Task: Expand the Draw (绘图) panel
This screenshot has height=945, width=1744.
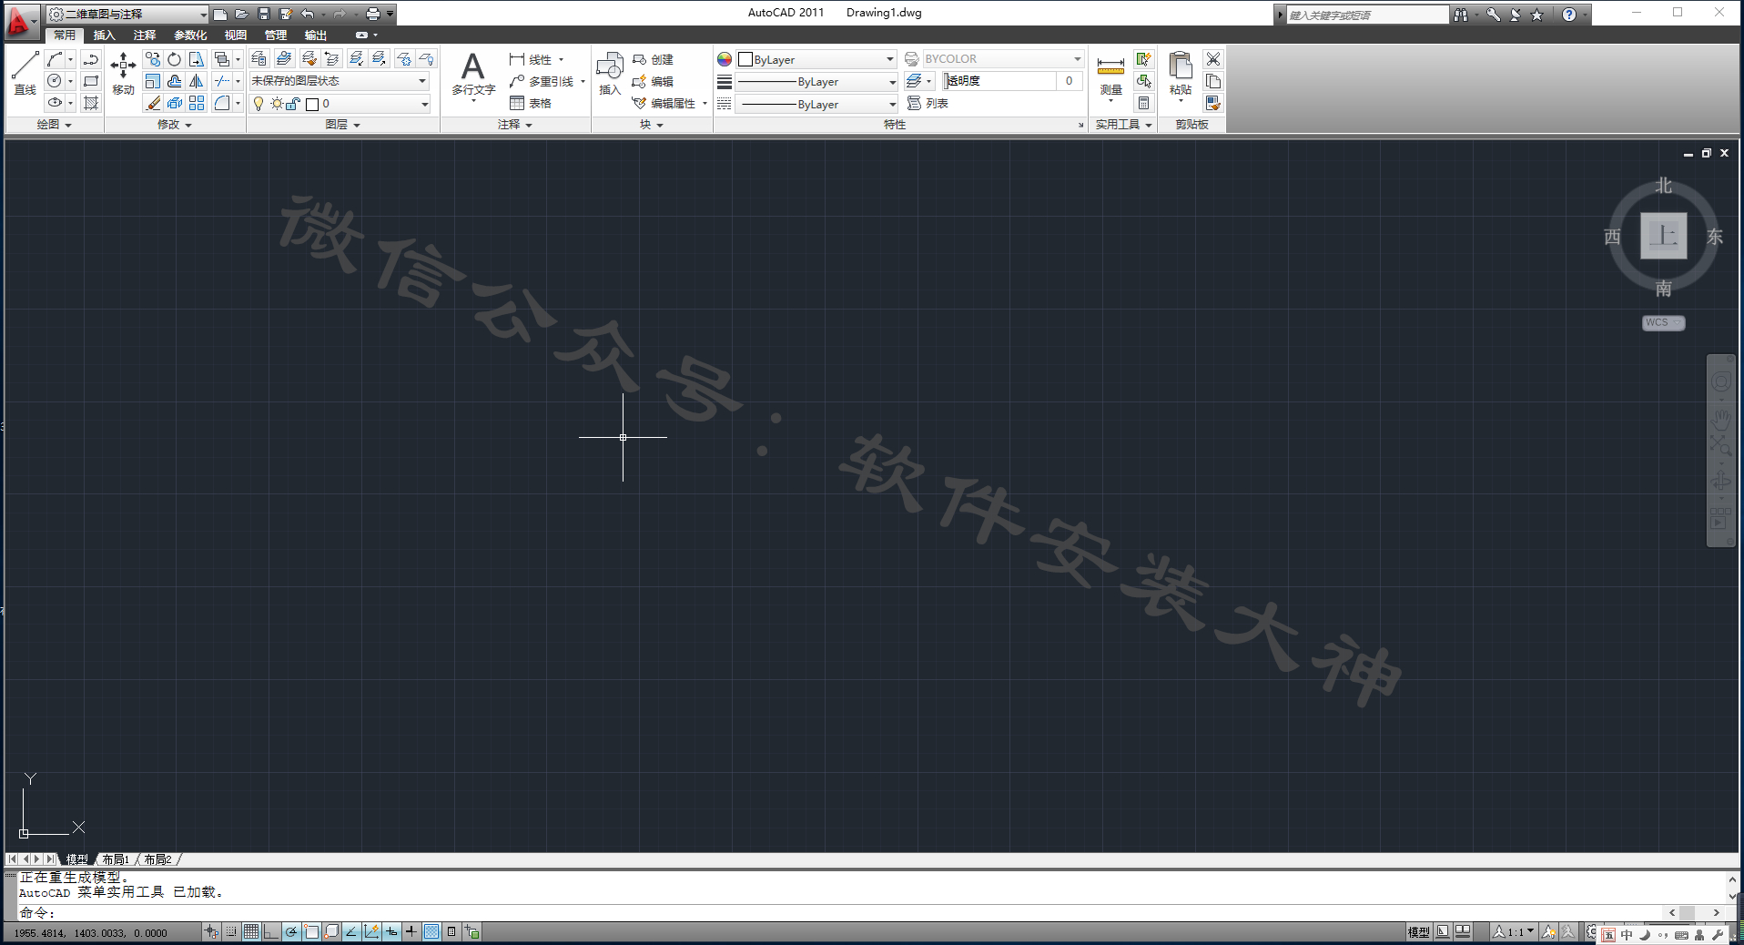Action: (54, 125)
